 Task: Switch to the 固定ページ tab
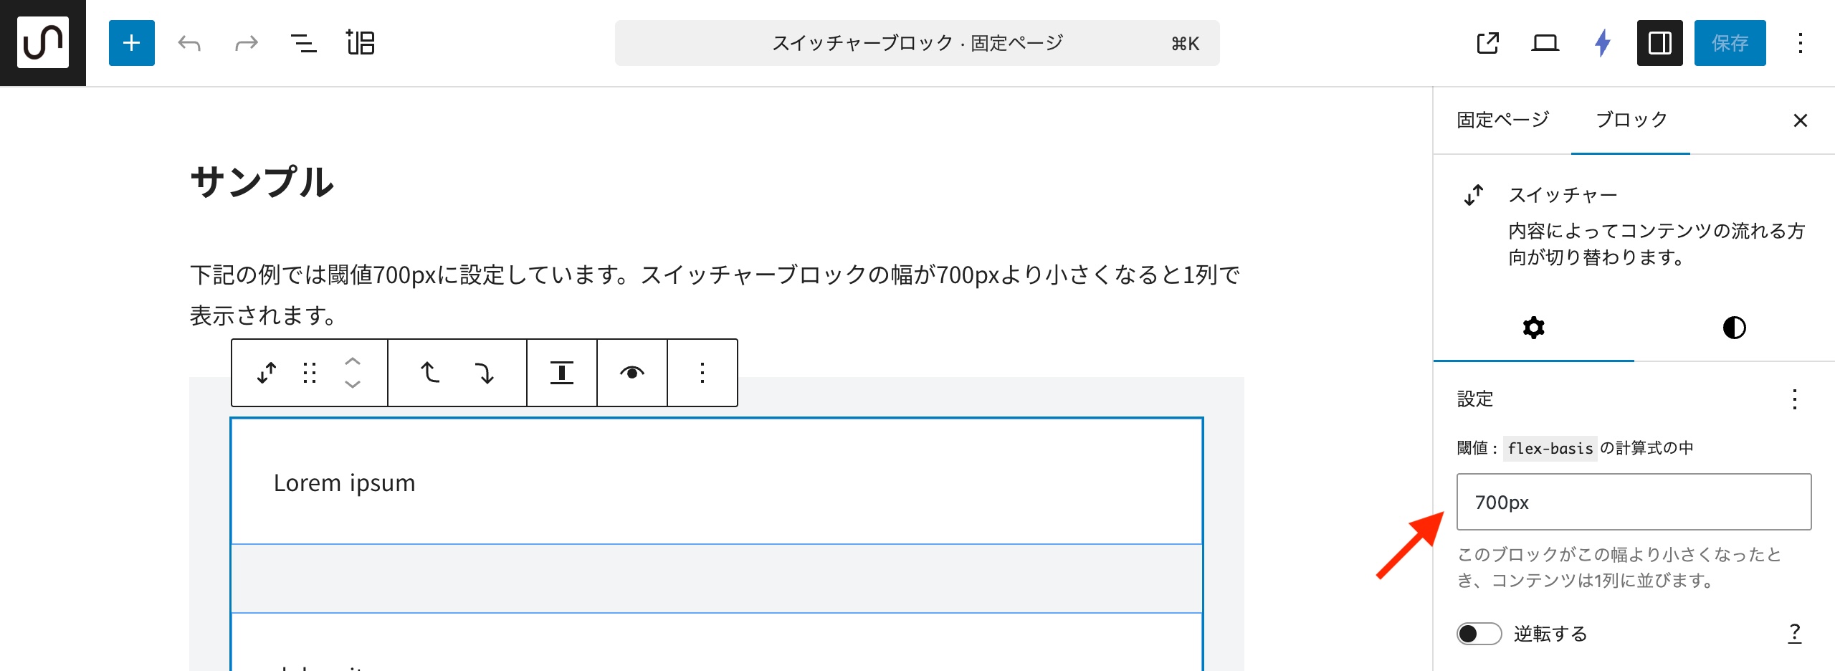[1502, 120]
